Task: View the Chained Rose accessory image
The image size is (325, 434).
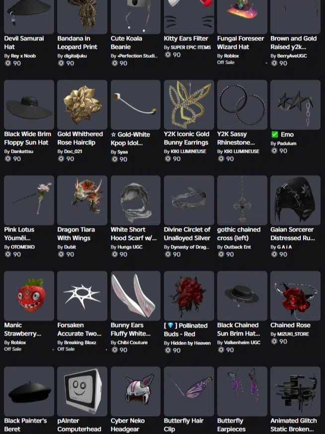Action: 295,296
